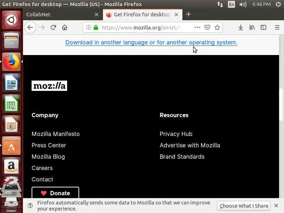
Task: Launch LibreOffice Impress from launcher
Action: coord(11,125)
